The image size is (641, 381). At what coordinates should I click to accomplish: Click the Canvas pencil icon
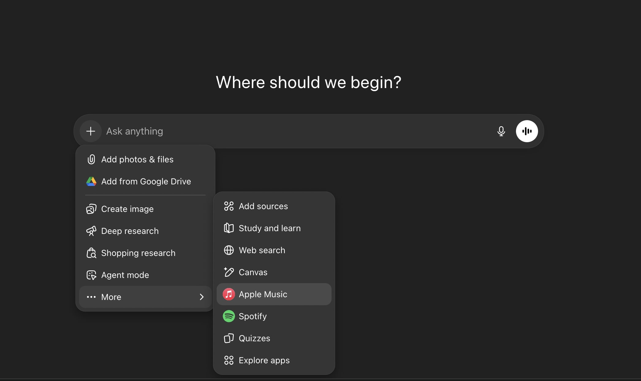point(229,272)
